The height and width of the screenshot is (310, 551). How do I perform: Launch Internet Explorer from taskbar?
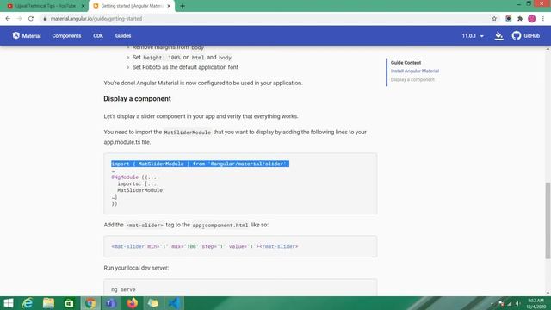coord(28,303)
